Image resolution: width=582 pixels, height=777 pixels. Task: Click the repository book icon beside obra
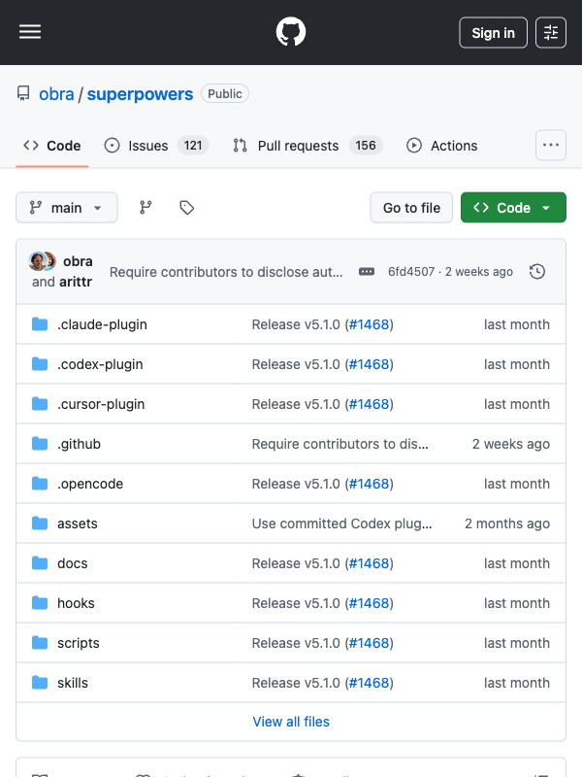click(x=23, y=93)
